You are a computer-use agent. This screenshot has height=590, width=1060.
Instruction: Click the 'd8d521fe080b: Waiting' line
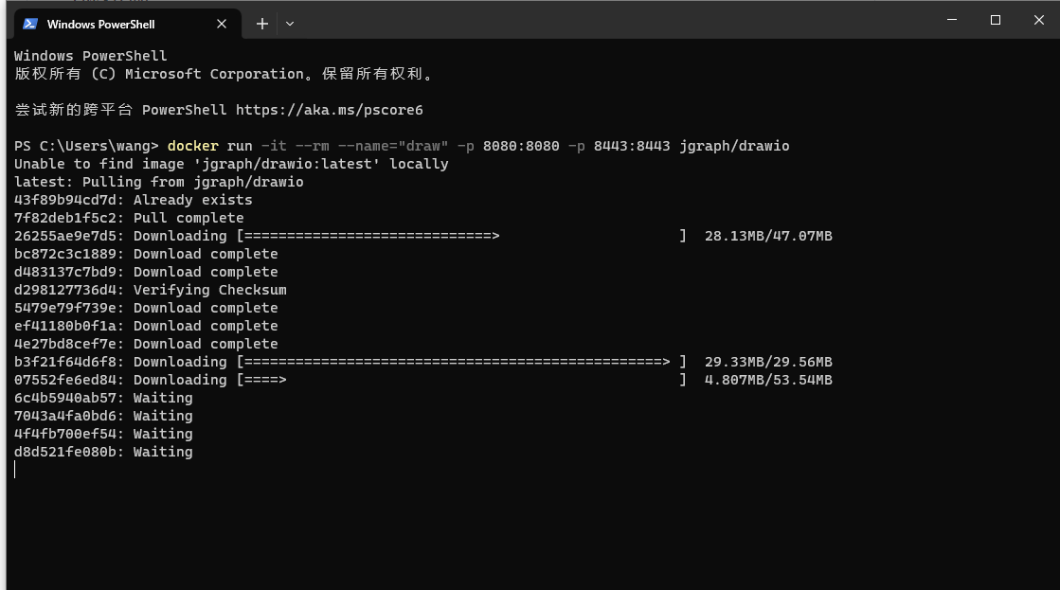point(103,452)
